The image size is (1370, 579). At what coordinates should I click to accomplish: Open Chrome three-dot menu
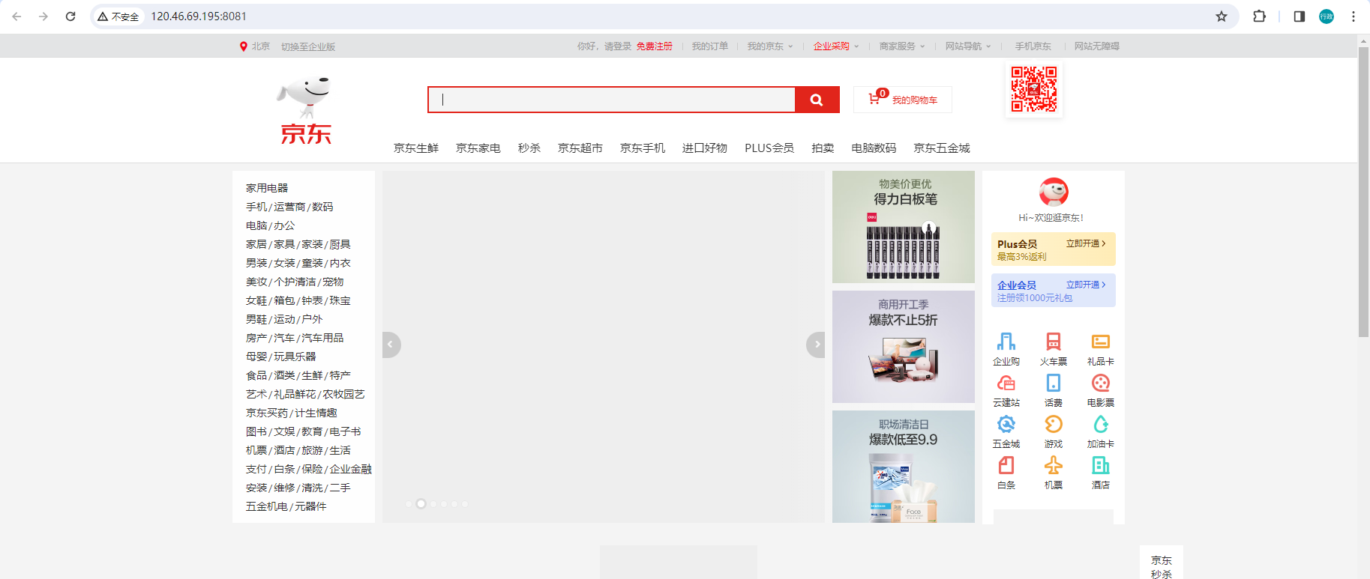1354,16
